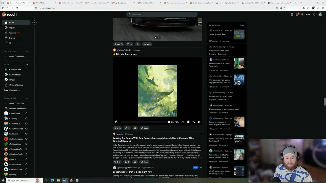This screenshot has width=326, height=183.
Task: Open Manage Communities settings
Action: tap(16, 108)
